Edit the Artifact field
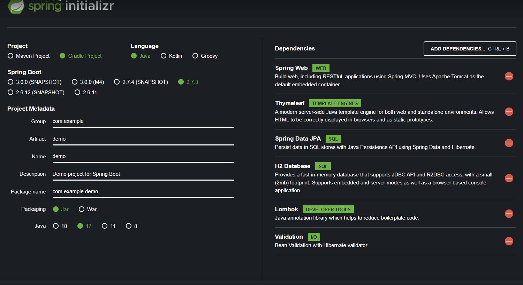This screenshot has width=523, height=285. 143,139
